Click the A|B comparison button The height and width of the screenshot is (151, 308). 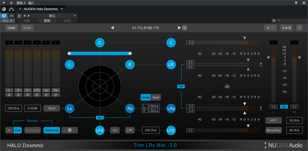point(270,28)
